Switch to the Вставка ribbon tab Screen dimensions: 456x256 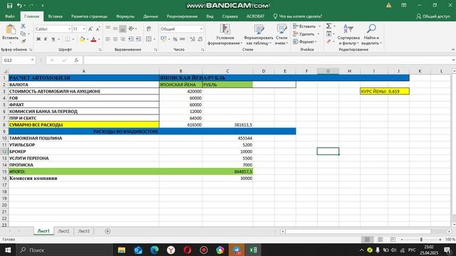[x=56, y=16]
